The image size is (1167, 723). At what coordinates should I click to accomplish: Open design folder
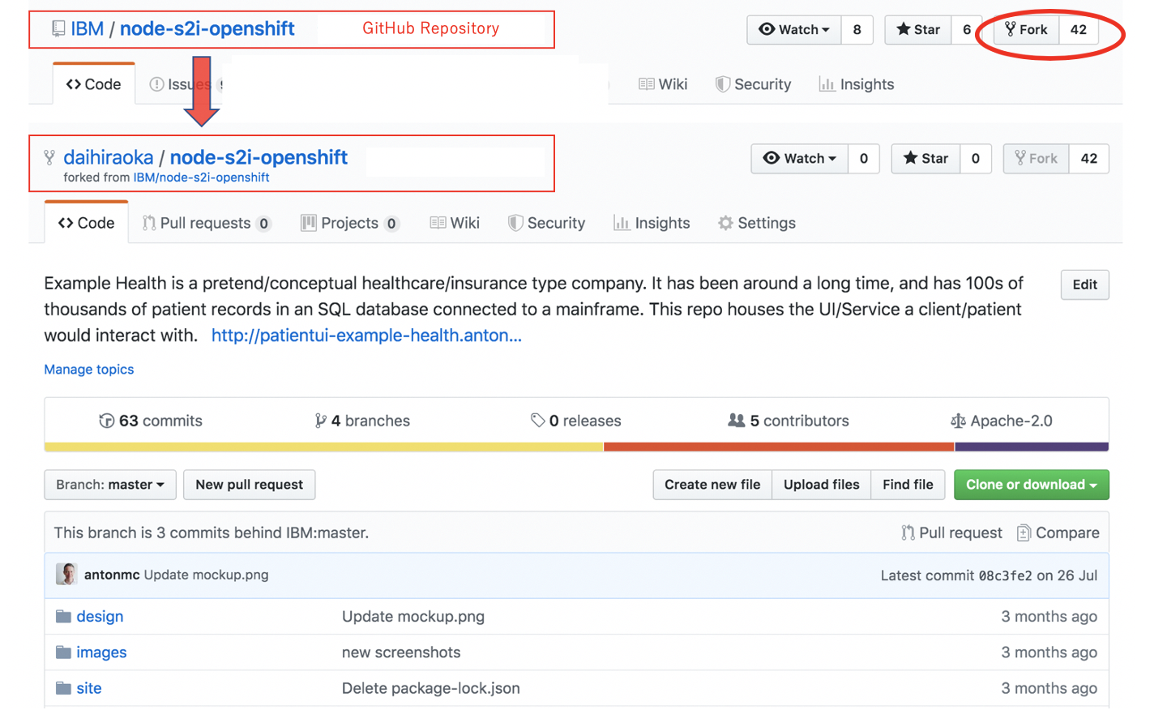(100, 617)
